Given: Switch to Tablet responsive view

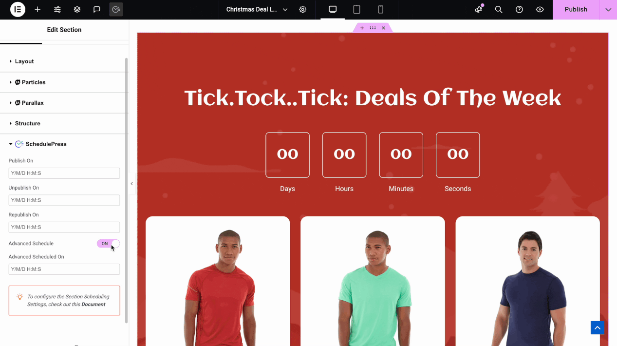Looking at the screenshot, I should coord(356,9).
